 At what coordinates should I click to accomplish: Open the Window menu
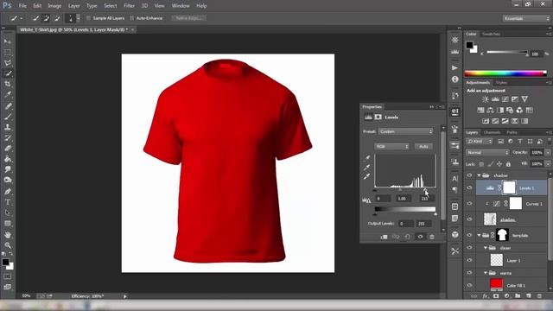click(x=181, y=6)
